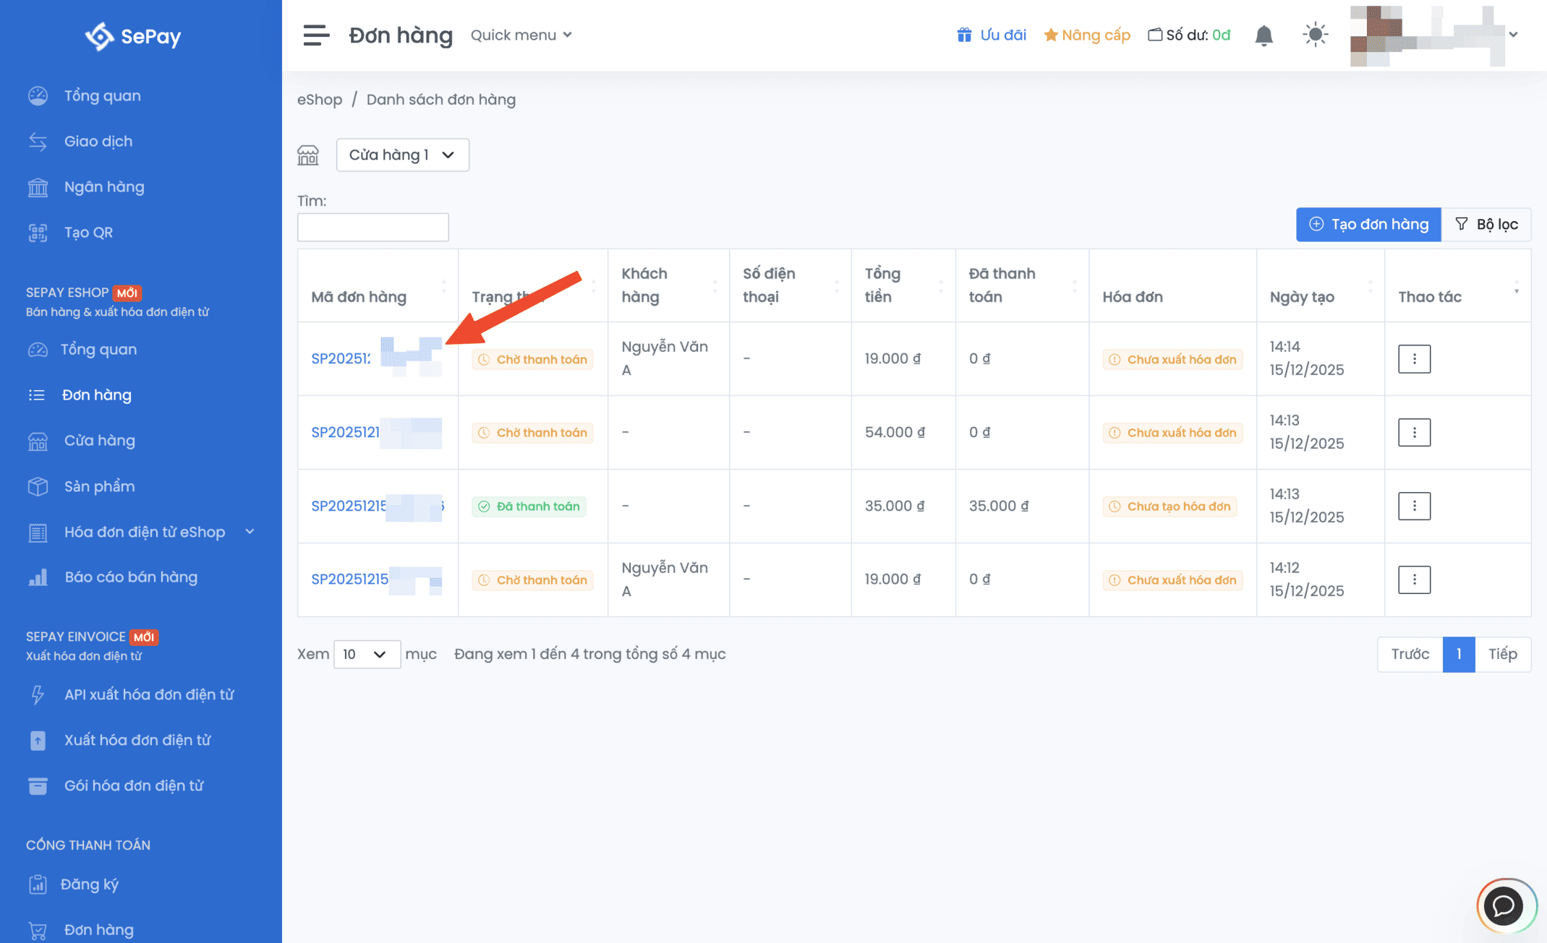Open Báo cáo bán hàng chart icon
The height and width of the screenshot is (943, 1547).
38,577
